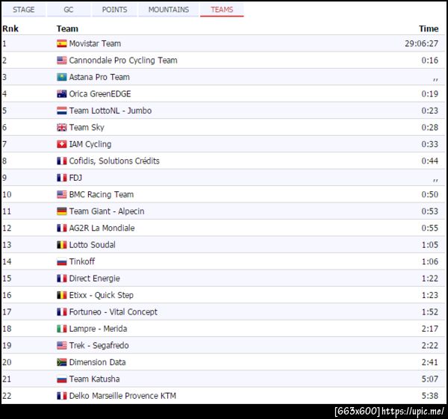Click the French flag beside Delko Marseille Provence KTM
The width and height of the screenshot is (448, 419).
click(x=62, y=396)
